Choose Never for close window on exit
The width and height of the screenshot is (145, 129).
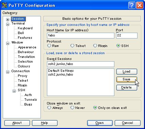click(x=72, y=108)
